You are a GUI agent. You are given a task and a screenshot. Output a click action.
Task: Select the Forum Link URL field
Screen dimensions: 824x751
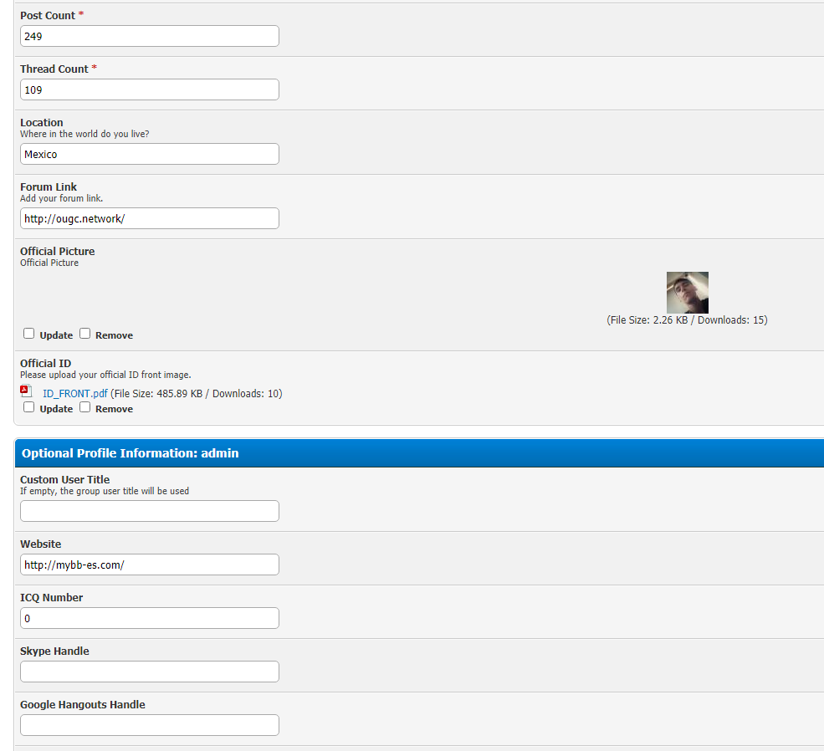(x=149, y=219)
